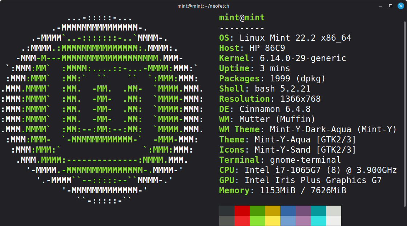Screen dimensions: 407x226
Task: Close the terminal window
Action: tap(401, 6)
